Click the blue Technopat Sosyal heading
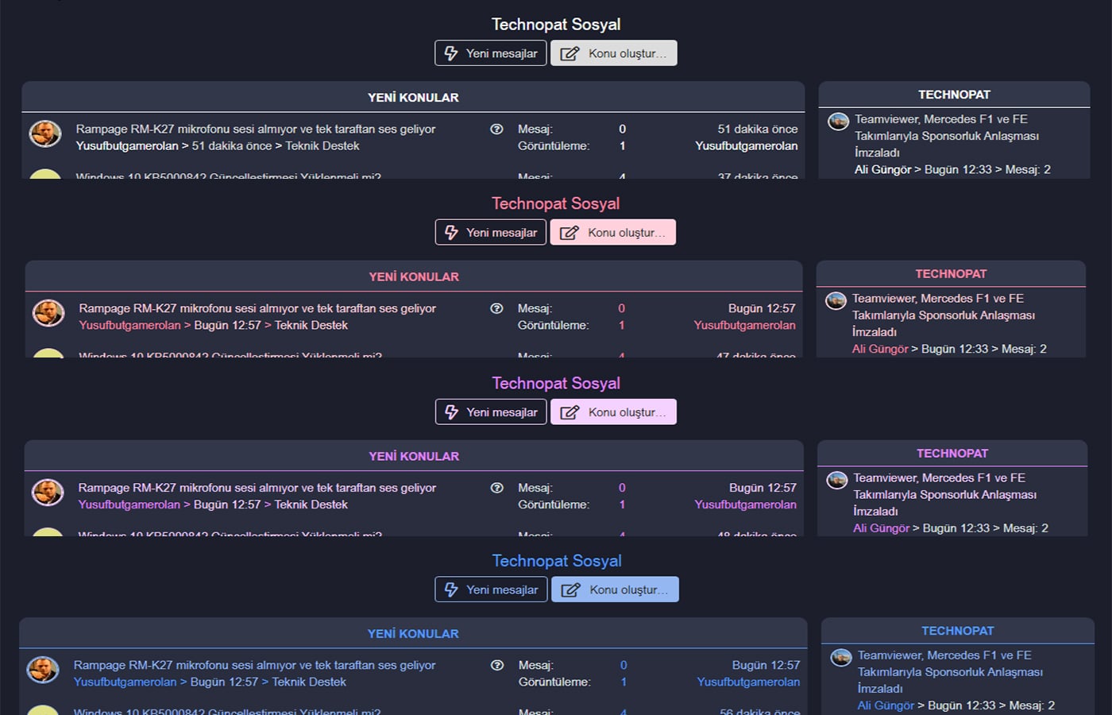The image size is (1112, 715). point(557,561)
